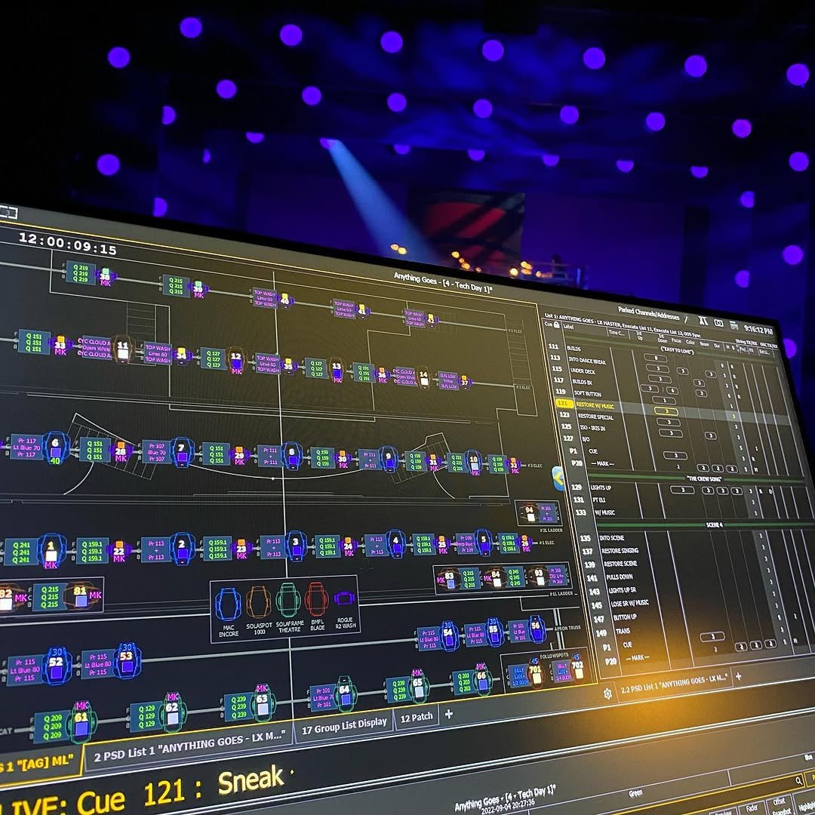Click the Sneak command line text

(251, 780)
